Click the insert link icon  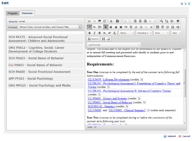(x=89, y=21)
